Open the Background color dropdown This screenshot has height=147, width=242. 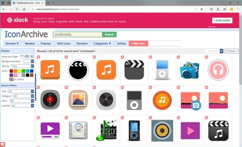pyautogui.click(x=28, y=61)
